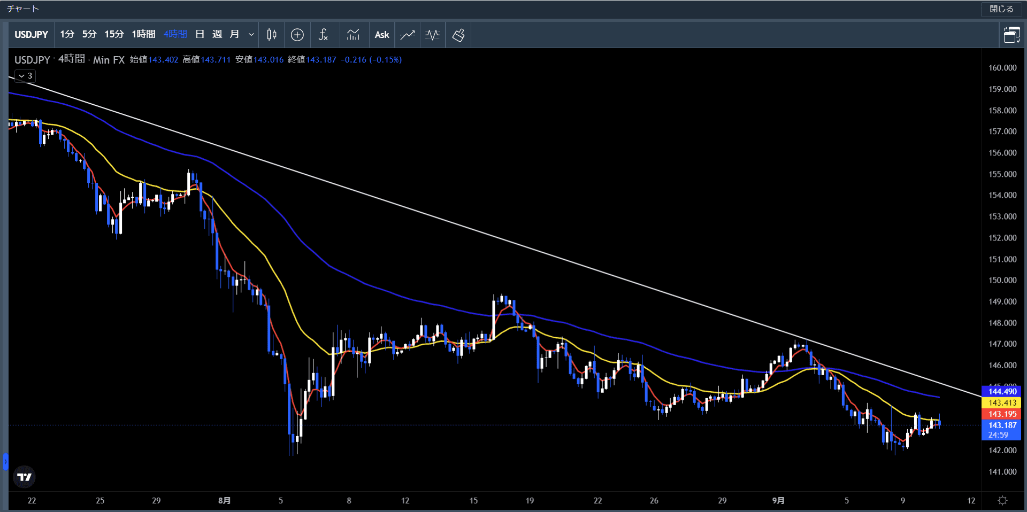Click the 141.000 price axis label
This screenshot has width=1027, height=512.
click(x=1002, y=472)
